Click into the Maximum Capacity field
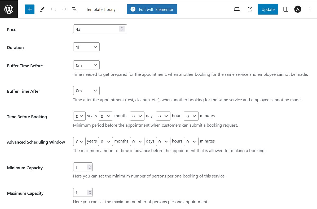Viewport: 317px width, 209px height. click(x=83, y=193)
